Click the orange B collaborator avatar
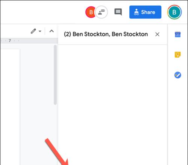This screenshot has width=188, height=165. click(x=91, y=12)
